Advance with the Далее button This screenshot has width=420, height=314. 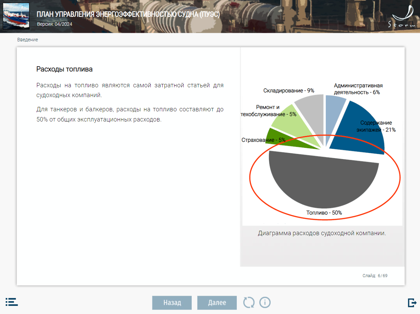217,302
